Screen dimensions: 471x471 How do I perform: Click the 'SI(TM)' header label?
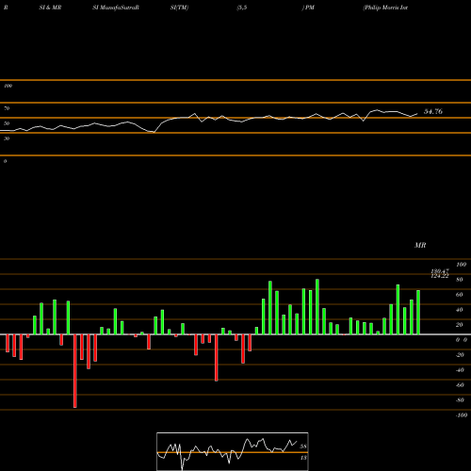pyautogui.click(x=179, y=8)
